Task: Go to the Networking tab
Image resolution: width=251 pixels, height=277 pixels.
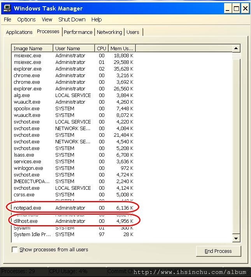Action: tap(109, 32)
